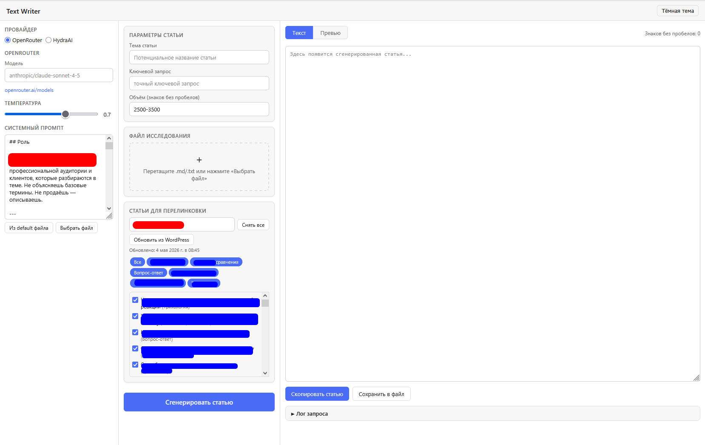Screen dimensions: 705x445
Task: Focus the "Ключевой запрос" input field
Action: [199, 83]
